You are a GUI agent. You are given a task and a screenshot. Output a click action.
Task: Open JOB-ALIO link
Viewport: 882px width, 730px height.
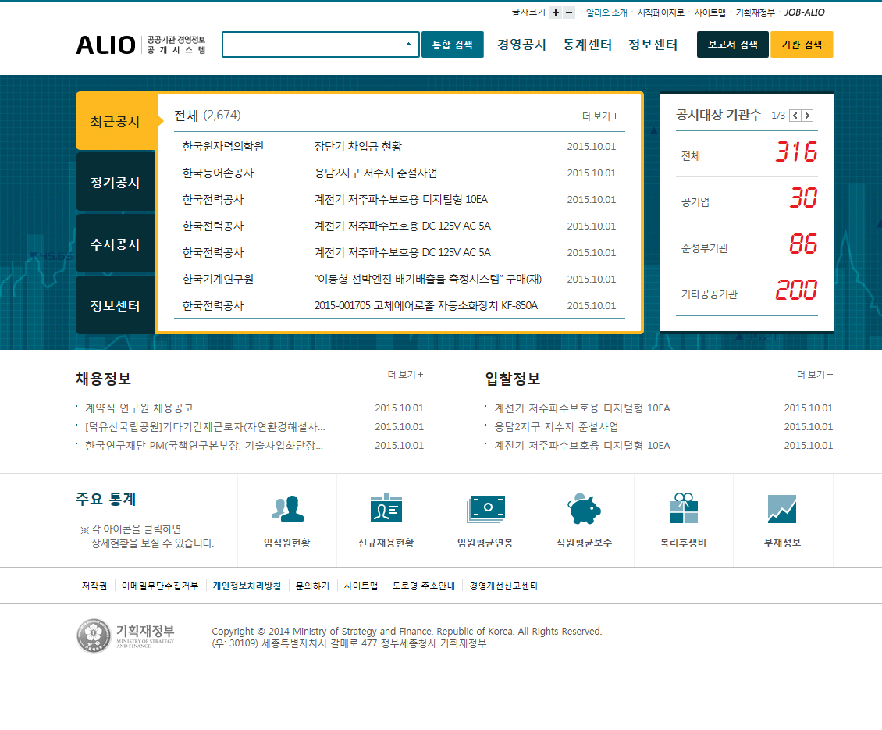[x=805, y=12]
